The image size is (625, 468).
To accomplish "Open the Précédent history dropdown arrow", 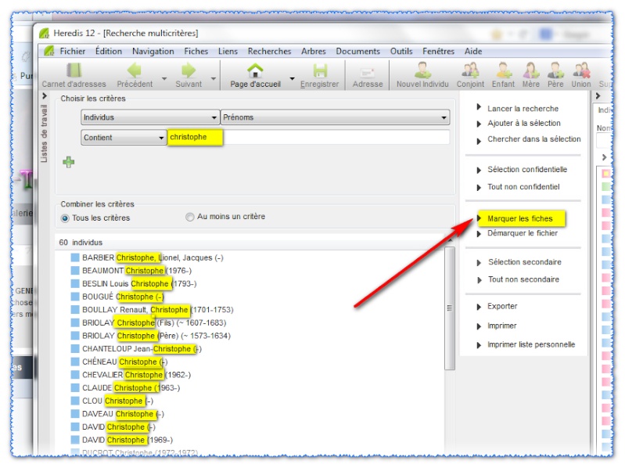I will click(x=163, y=78).
